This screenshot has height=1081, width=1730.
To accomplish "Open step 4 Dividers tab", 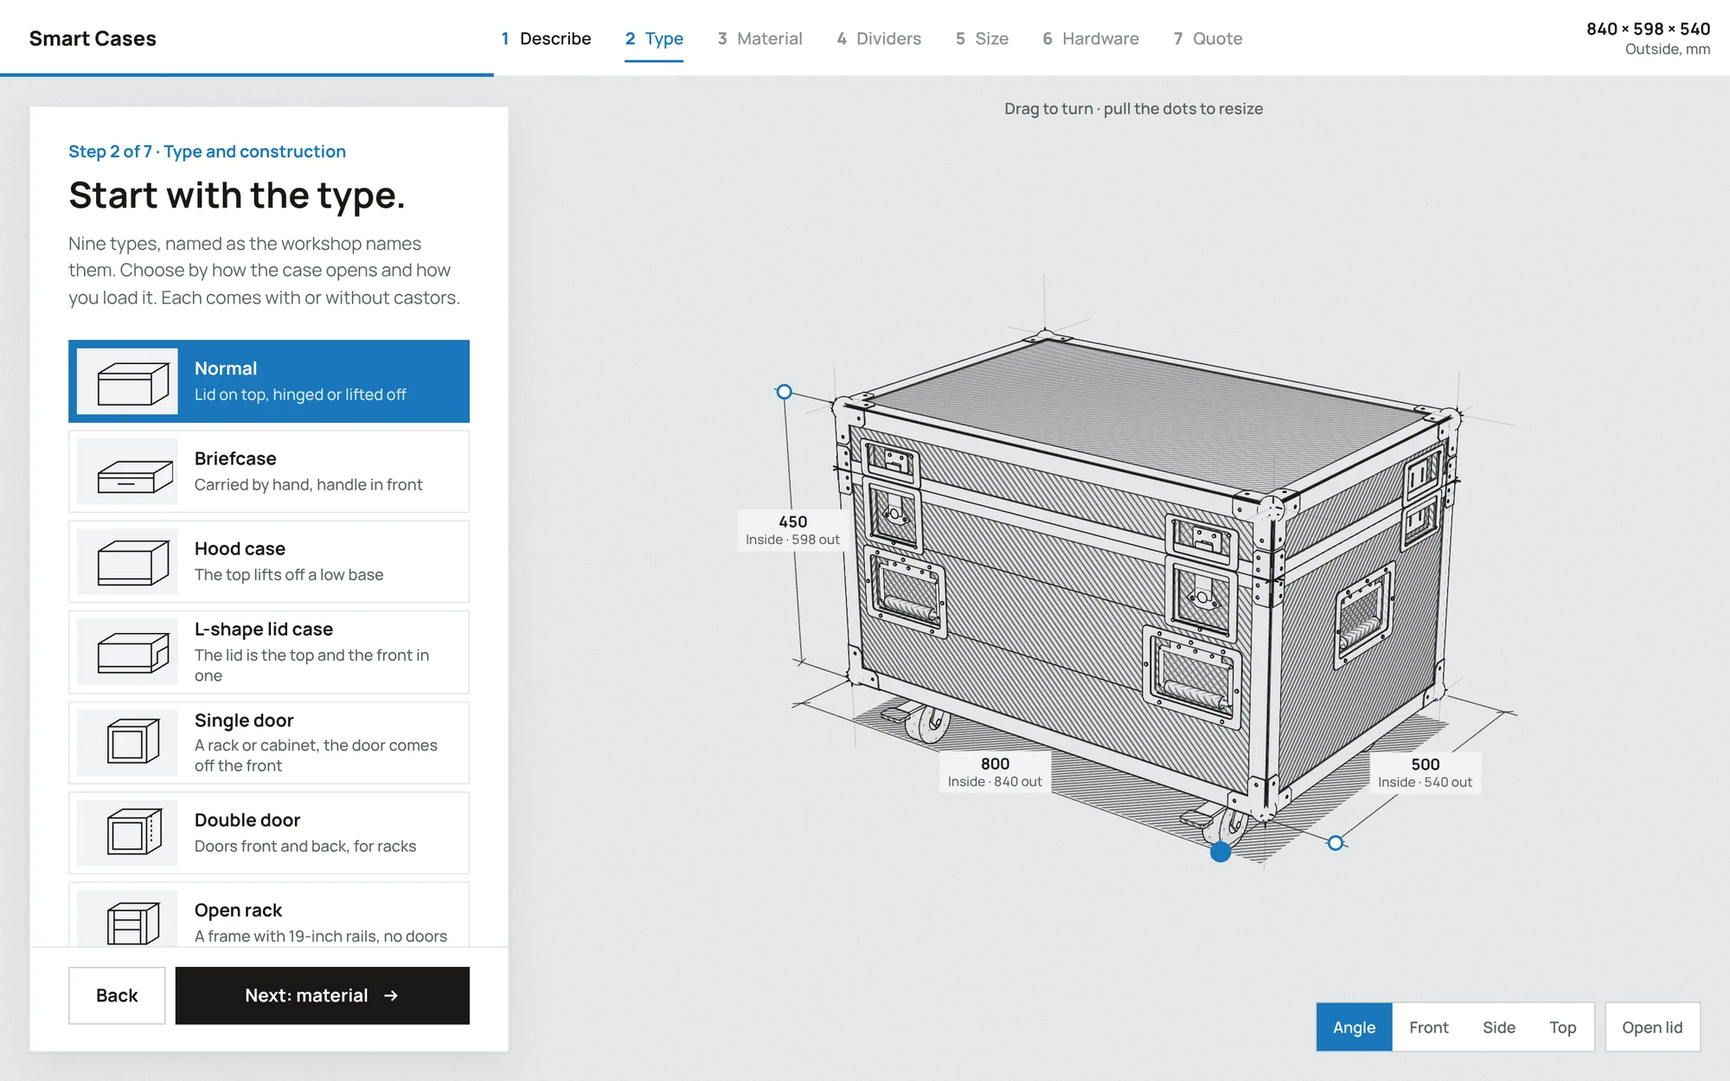I will tap(879, 38).
